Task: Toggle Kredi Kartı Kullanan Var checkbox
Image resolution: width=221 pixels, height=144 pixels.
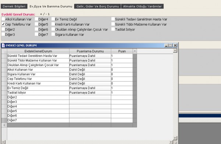Action: [53, 24]
